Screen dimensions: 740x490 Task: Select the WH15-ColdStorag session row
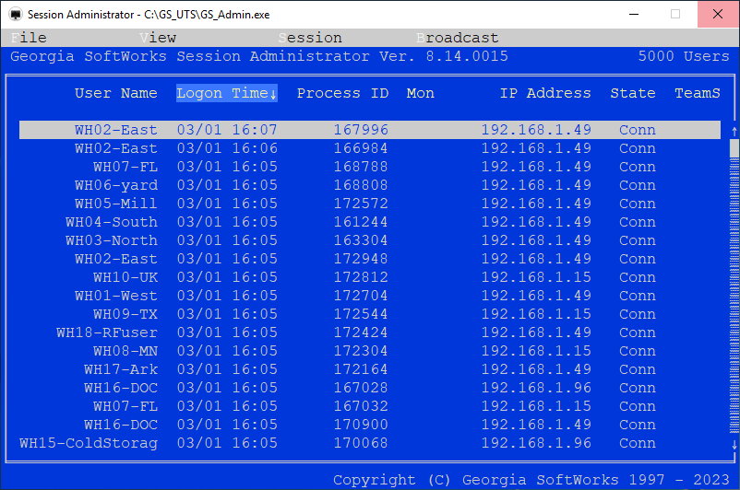(370, 443)
